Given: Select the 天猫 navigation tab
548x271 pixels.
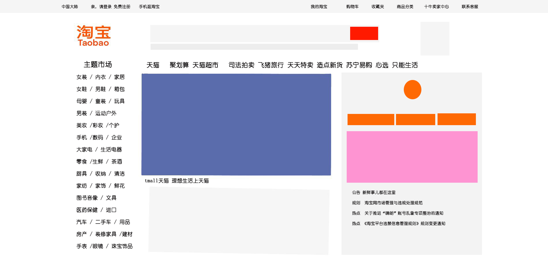Looking at the screenshot, I should (153, 65).
